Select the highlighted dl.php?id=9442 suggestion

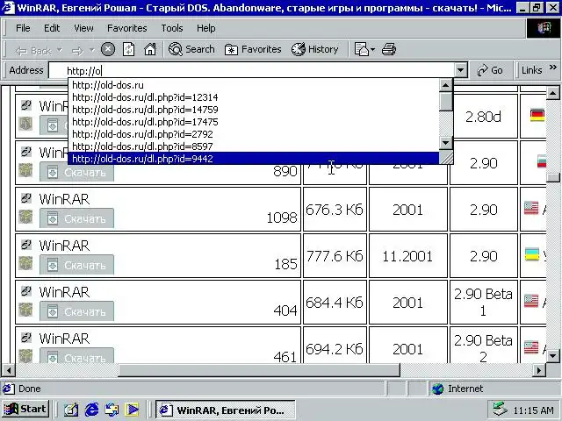pyautogui.click(x=254, y=158)
